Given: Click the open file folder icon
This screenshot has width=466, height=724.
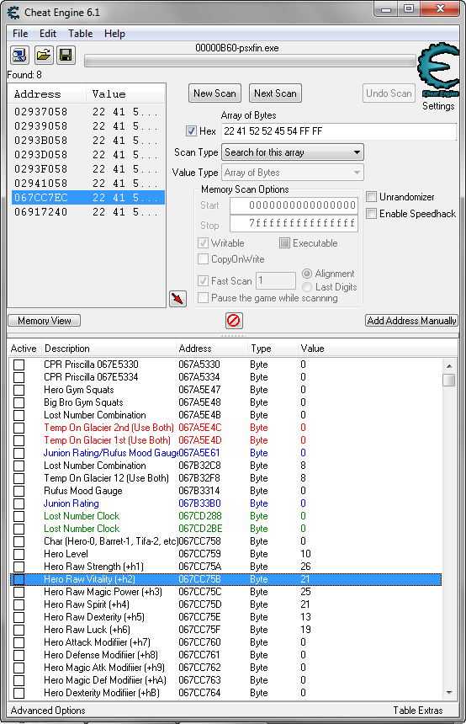Looking at the screenshot, I should click(x=43, y=56).
